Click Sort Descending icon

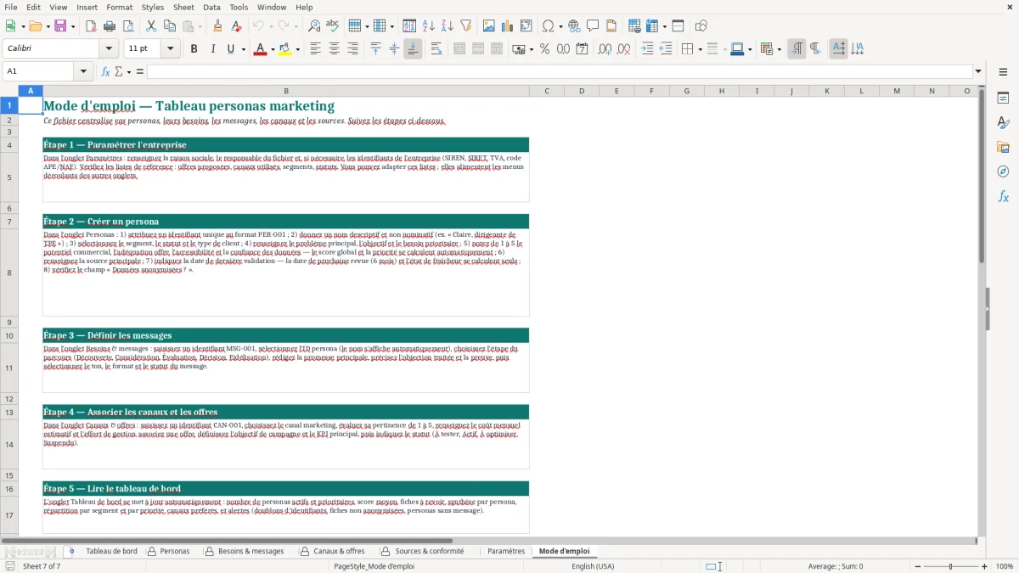tap(447, 26)
